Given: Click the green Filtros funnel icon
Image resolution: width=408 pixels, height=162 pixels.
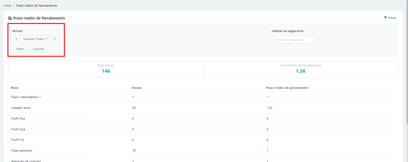Looking at the screenshot, I should tap(385, 18).
